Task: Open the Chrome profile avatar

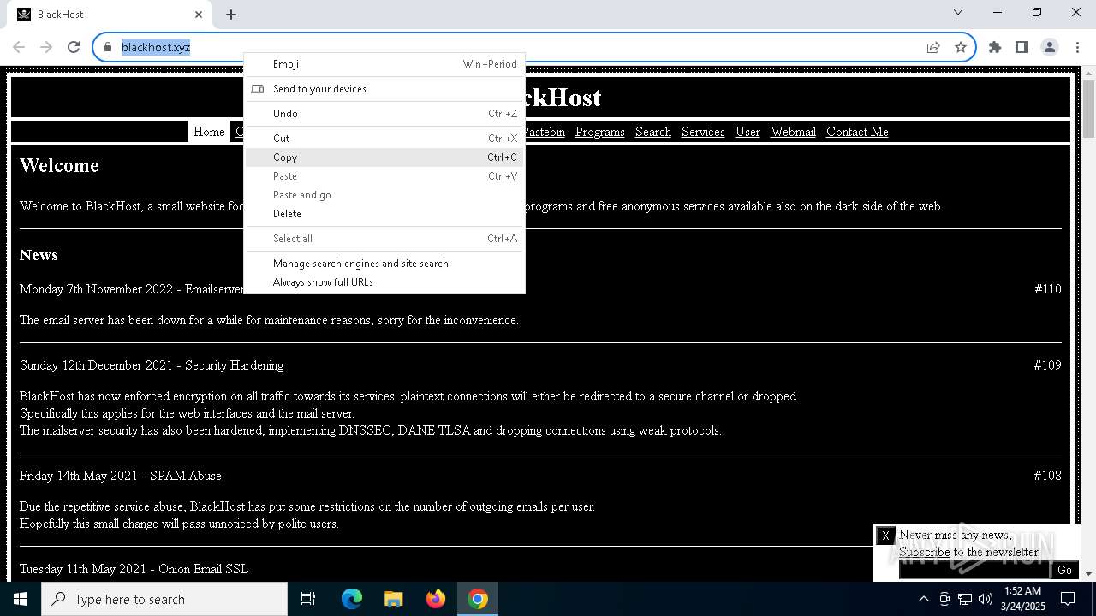Action: click(1050, 47)
